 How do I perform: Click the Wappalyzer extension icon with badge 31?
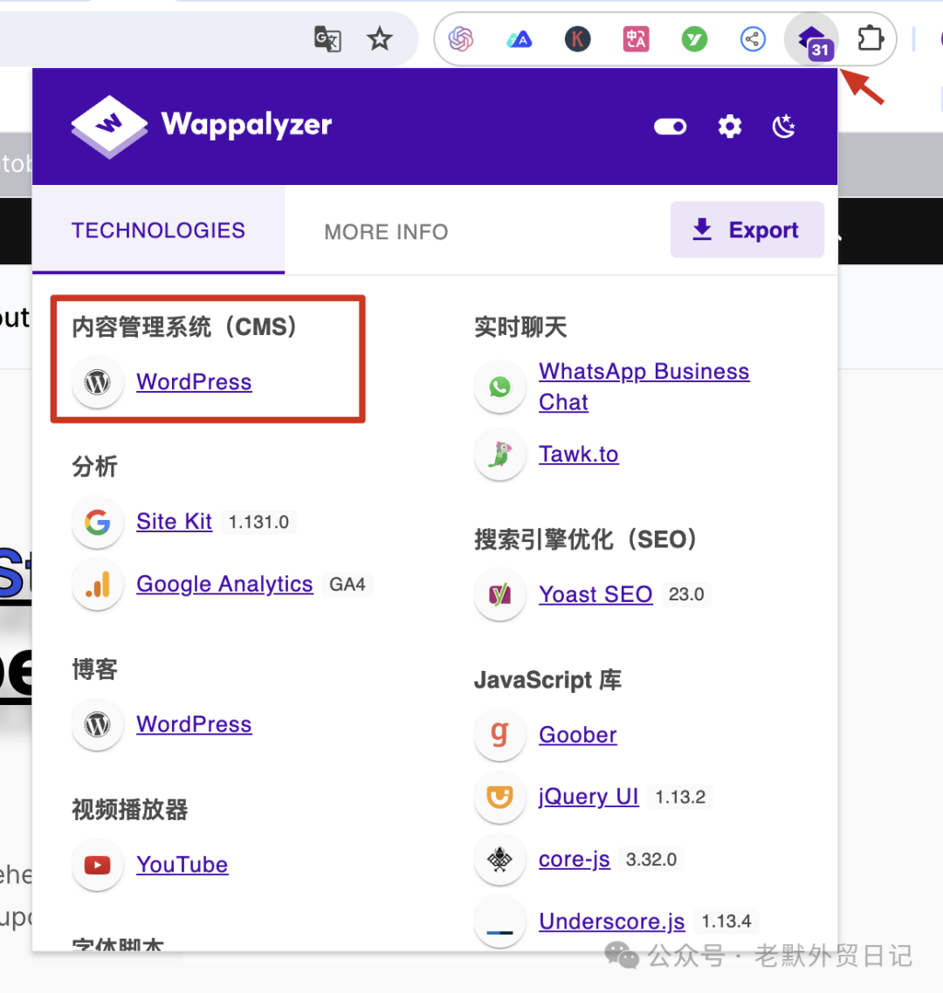point(813,41)
